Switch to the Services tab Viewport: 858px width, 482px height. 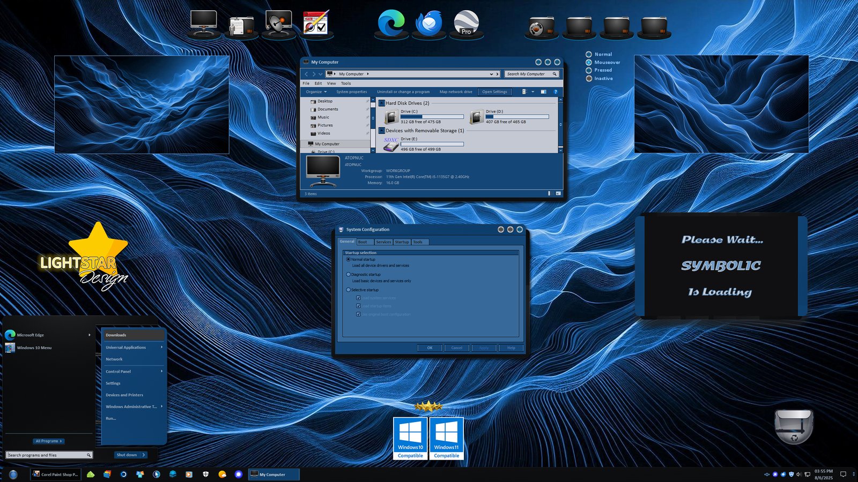click(383, 242)
